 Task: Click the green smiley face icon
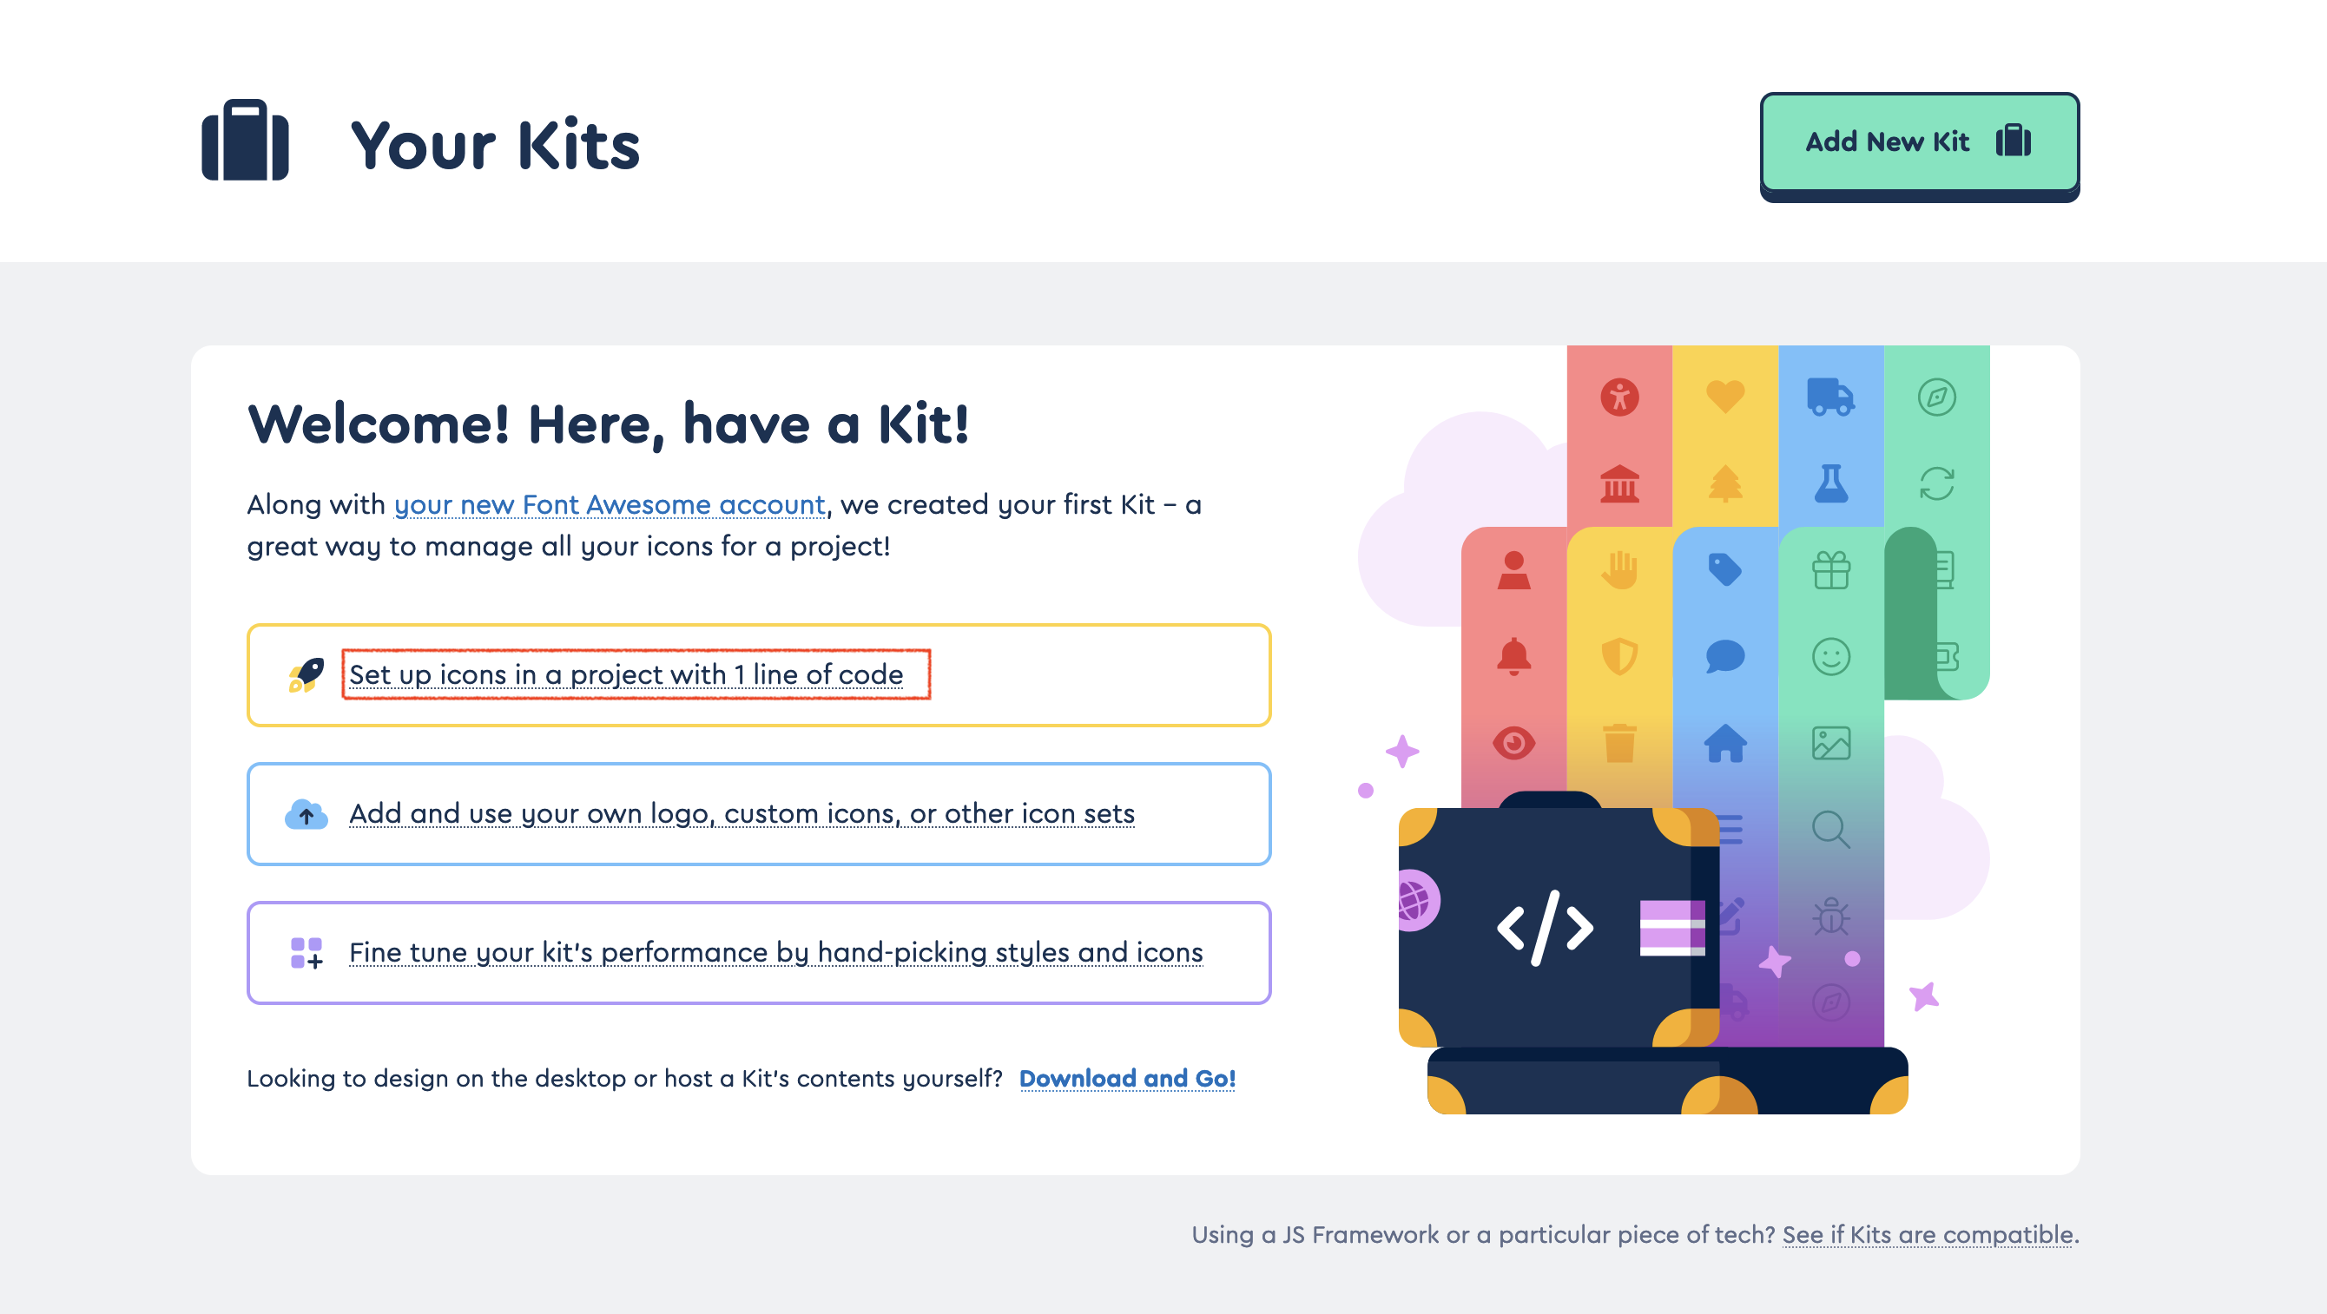coord(1831,656)
